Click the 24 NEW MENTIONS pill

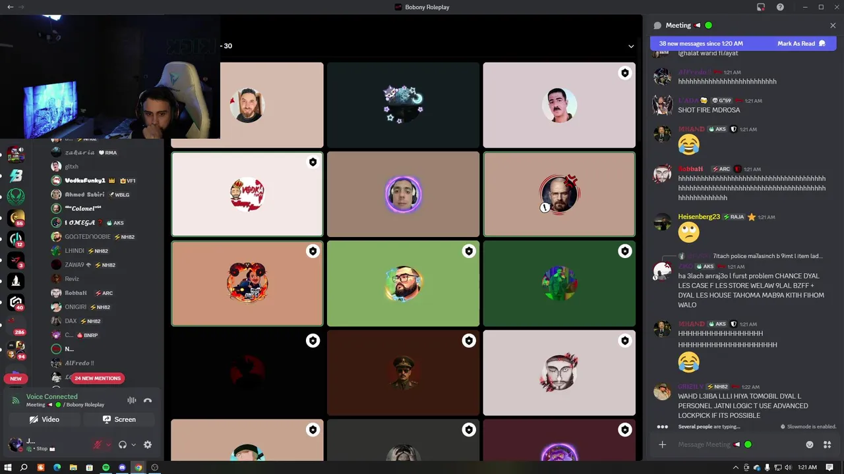(98, 379)
